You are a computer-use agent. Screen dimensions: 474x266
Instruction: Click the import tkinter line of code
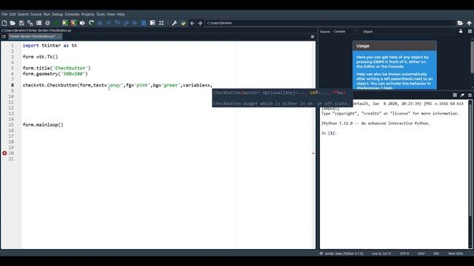coord(50,46)
